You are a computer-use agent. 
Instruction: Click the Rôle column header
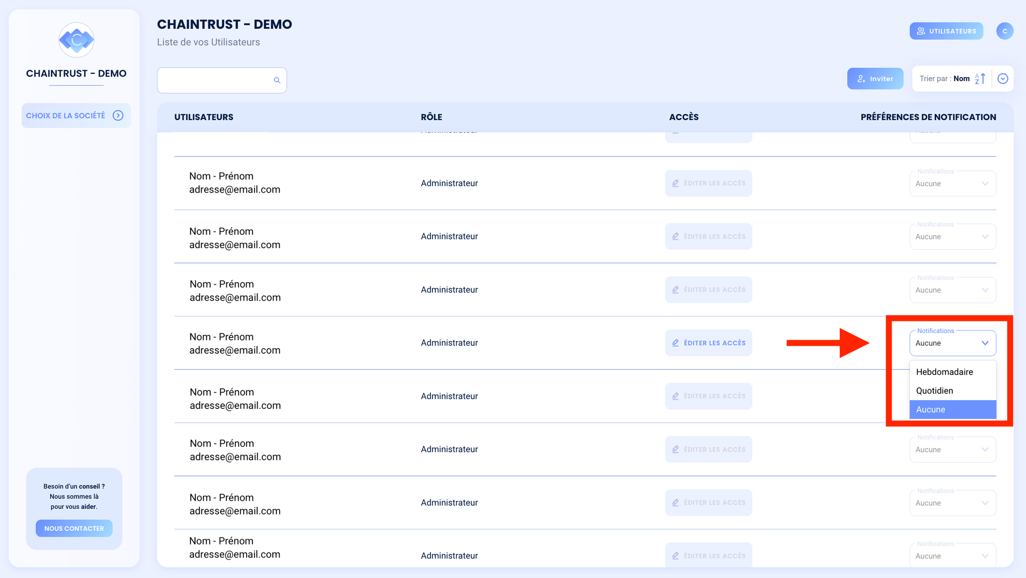tap(431, 117)
